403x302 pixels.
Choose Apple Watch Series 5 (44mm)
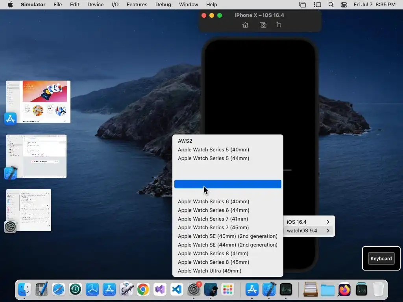(x=228, y=158)
